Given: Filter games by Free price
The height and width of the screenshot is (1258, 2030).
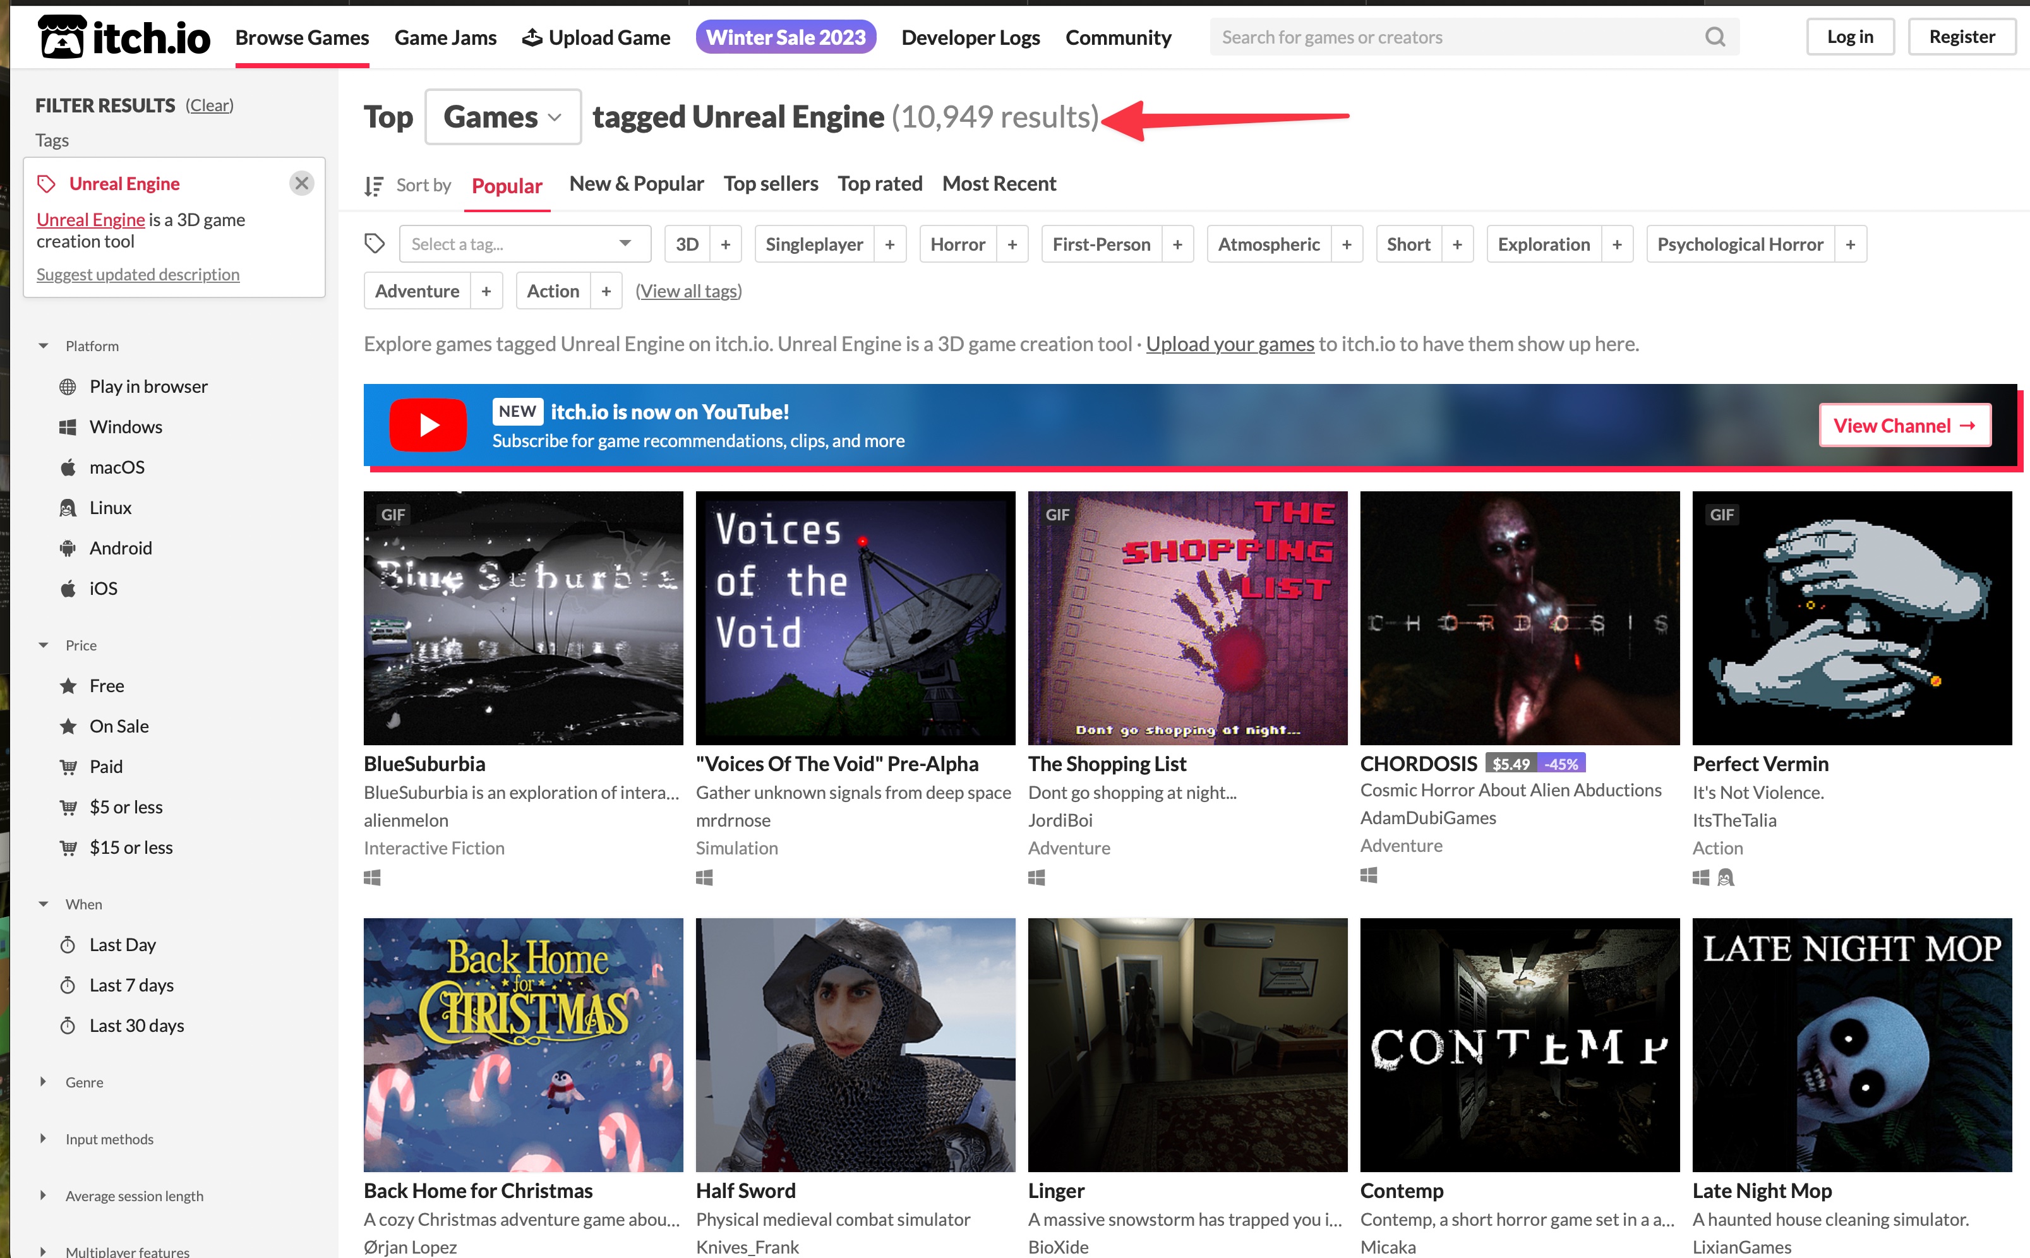Looking at the screenshot, I should 107,686.
